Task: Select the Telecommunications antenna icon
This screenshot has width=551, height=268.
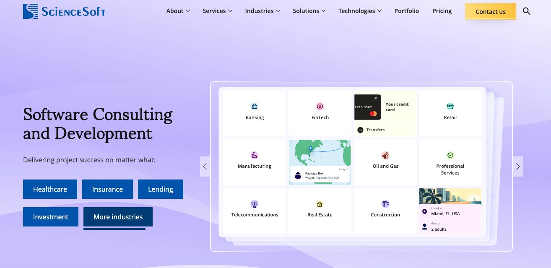Action: point(255,203)
